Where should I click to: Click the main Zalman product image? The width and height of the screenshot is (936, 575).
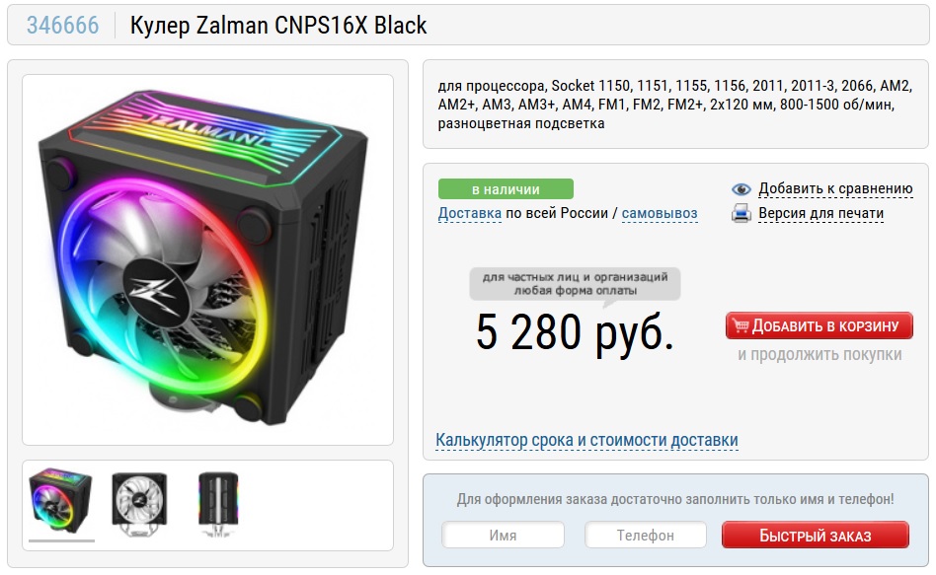pyautogui.click(x=207, y=259)
